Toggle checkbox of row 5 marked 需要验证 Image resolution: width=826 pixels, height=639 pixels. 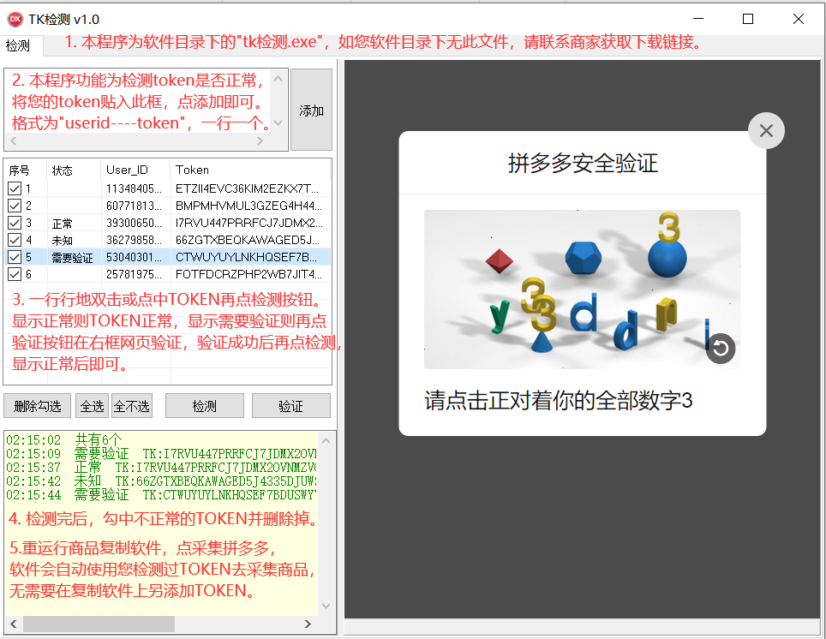point(15,257)
